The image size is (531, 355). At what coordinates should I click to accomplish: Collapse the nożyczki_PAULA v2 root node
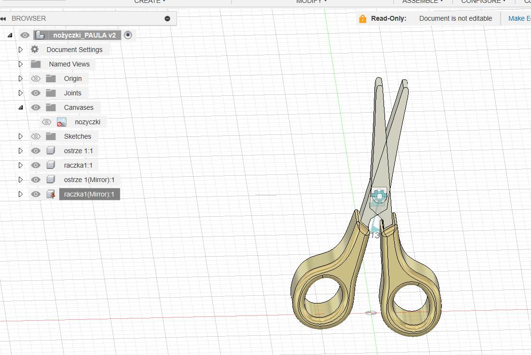(10, 35)
